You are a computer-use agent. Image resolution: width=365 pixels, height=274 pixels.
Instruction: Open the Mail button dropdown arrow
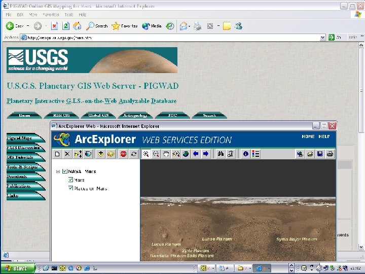click(189, 26)
